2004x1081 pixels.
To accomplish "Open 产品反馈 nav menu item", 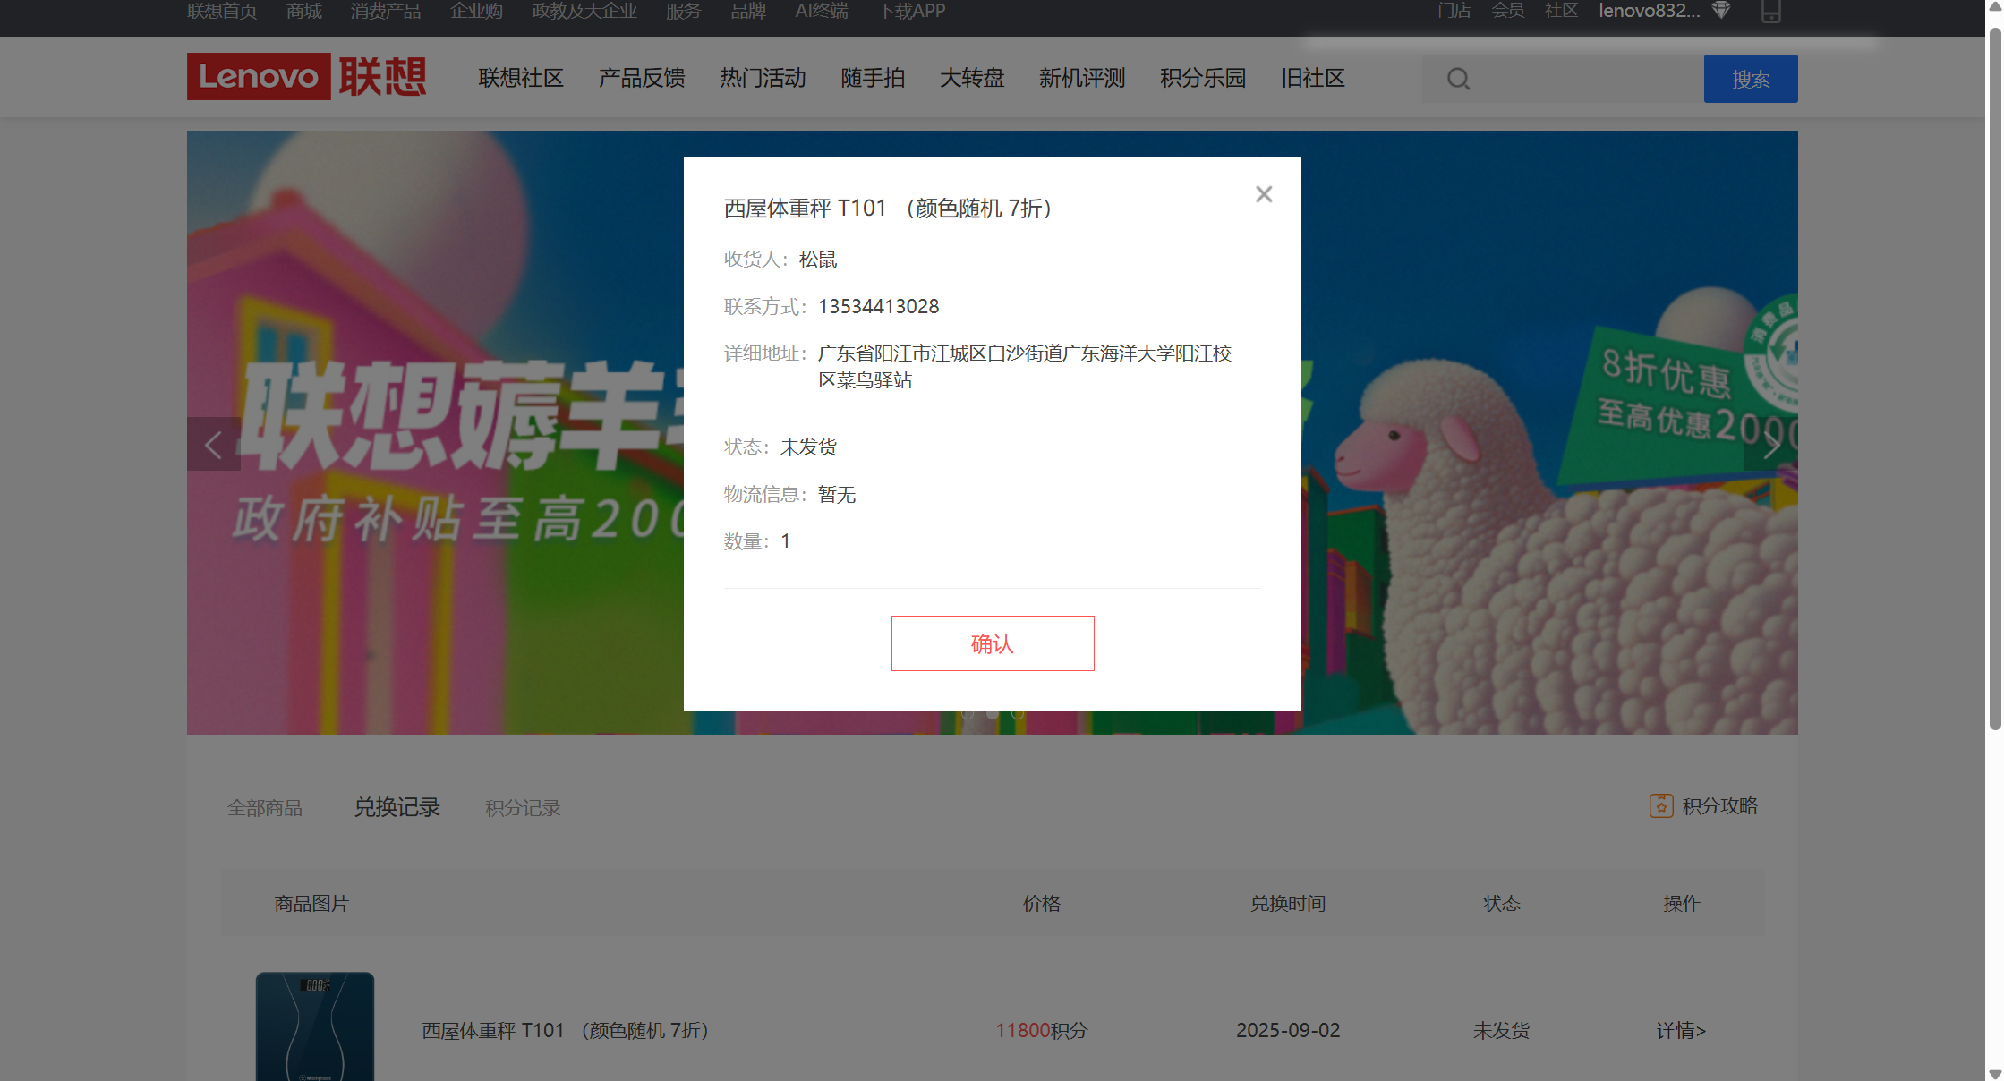I will (642, 79).
